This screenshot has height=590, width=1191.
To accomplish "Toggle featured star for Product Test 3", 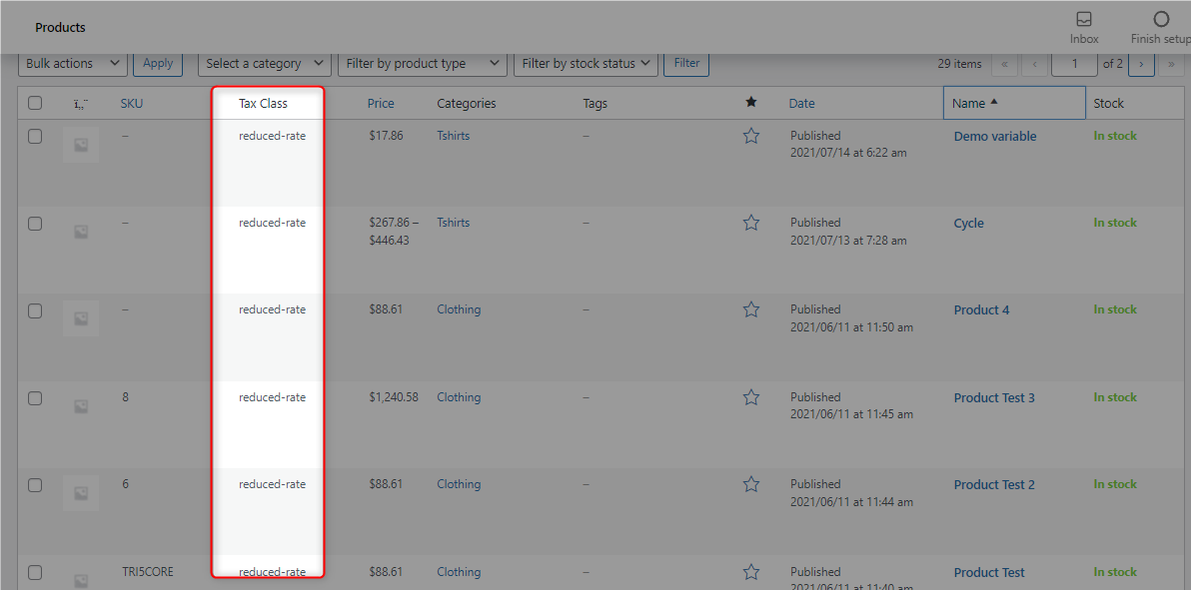I will point(751,397).
